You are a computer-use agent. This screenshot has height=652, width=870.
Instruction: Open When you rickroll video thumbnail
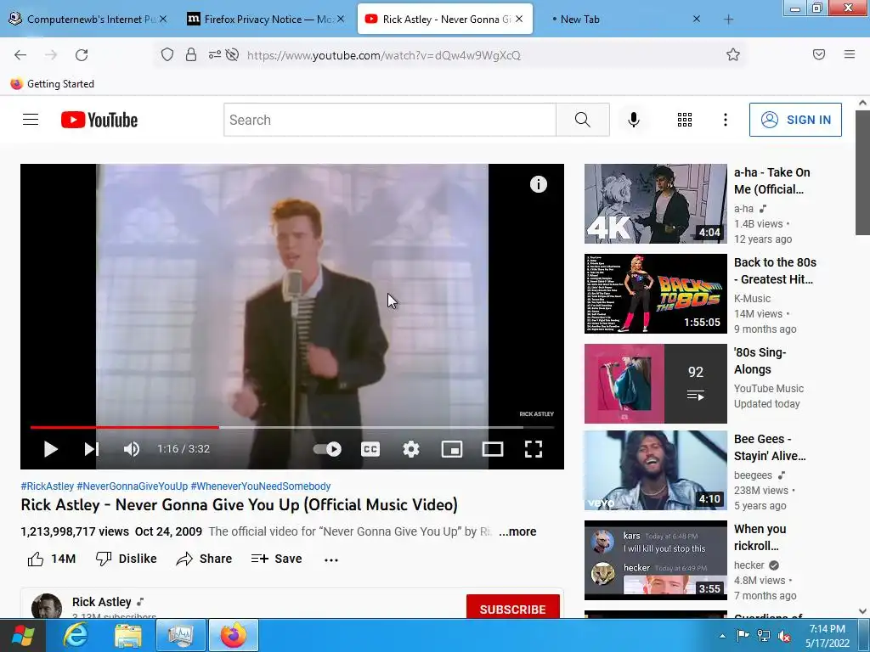click(x=655, y=560)
